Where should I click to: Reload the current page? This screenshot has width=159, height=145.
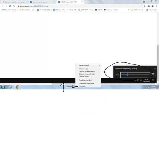point(10,6)
